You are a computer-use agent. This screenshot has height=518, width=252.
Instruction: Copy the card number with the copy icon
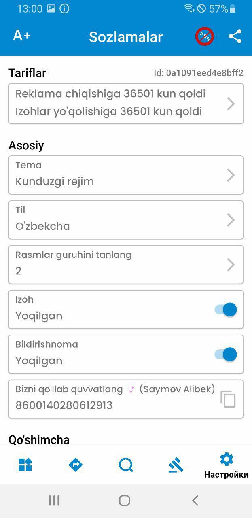229,399
